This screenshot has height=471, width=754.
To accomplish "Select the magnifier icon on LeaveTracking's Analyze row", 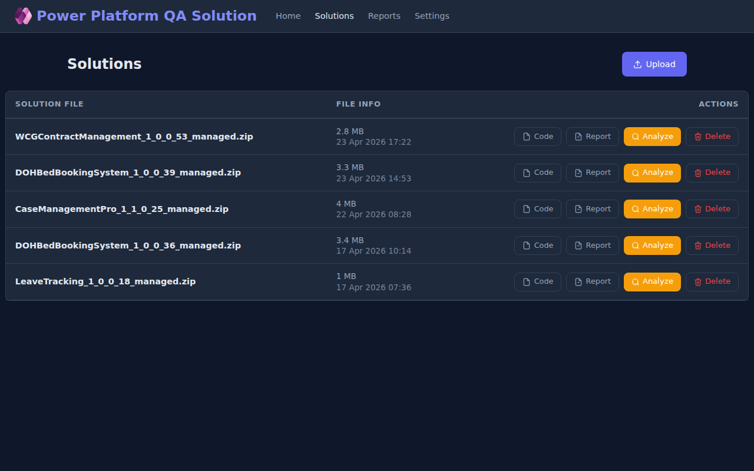I will [x=635, y=281].
